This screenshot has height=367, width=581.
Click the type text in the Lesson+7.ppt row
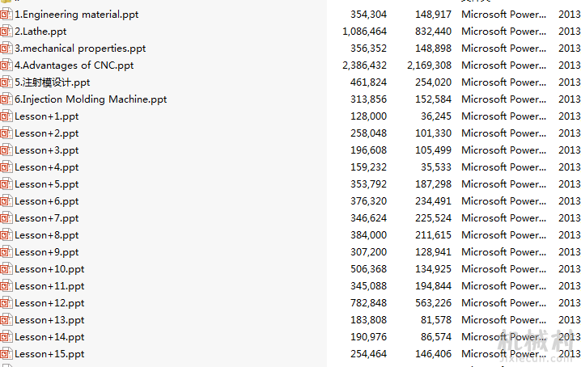503,218
